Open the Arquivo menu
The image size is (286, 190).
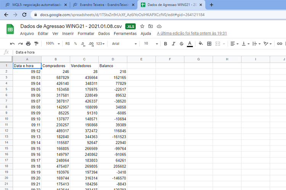pyautogui.click(x=27, y=34)
